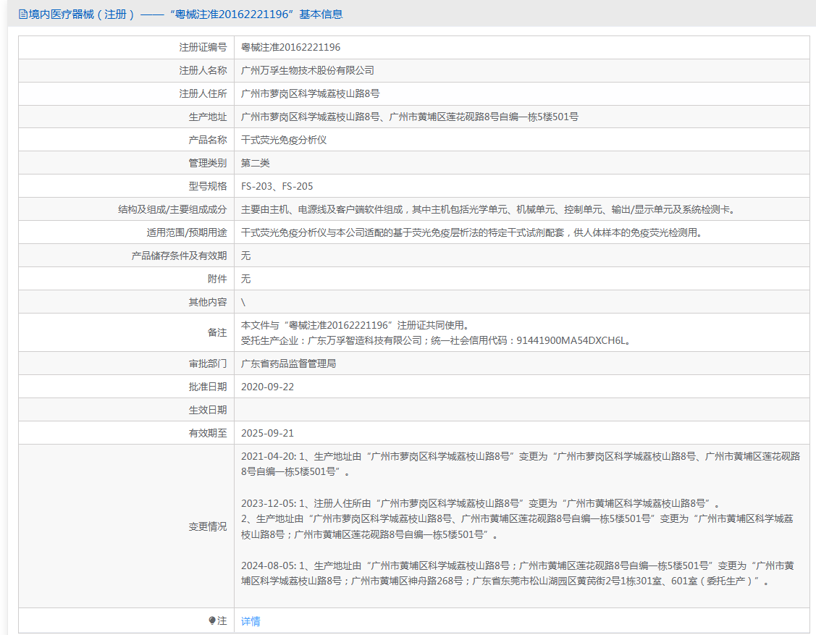The image size is (816, 635).
Task: Click the 备注 text with credit code 91441900MA54DXCH6L
Action: (435, 340)
